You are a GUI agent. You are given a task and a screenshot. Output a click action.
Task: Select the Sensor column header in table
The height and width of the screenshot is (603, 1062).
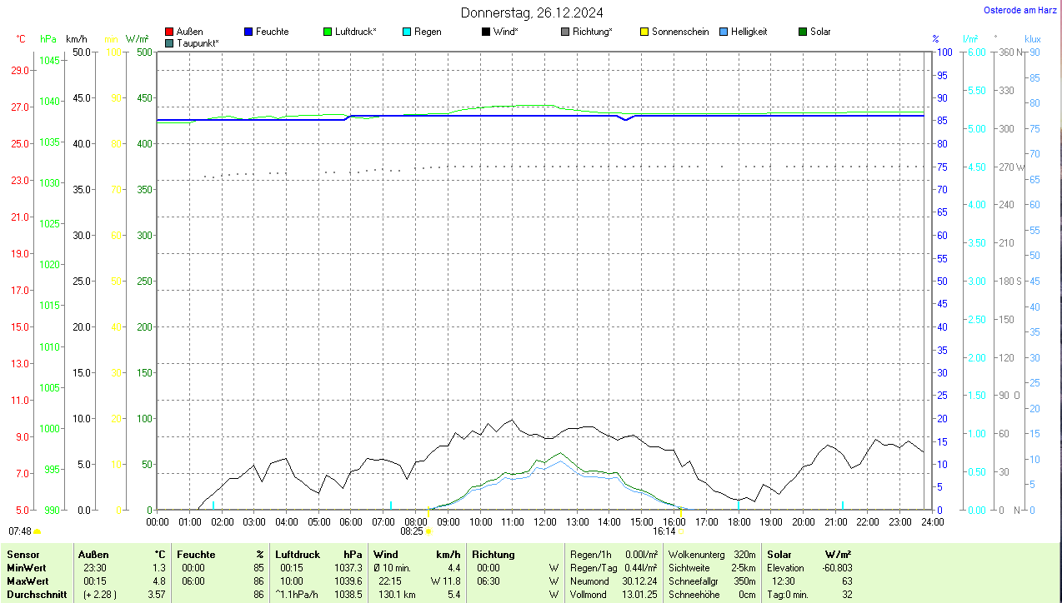point(22,555)
